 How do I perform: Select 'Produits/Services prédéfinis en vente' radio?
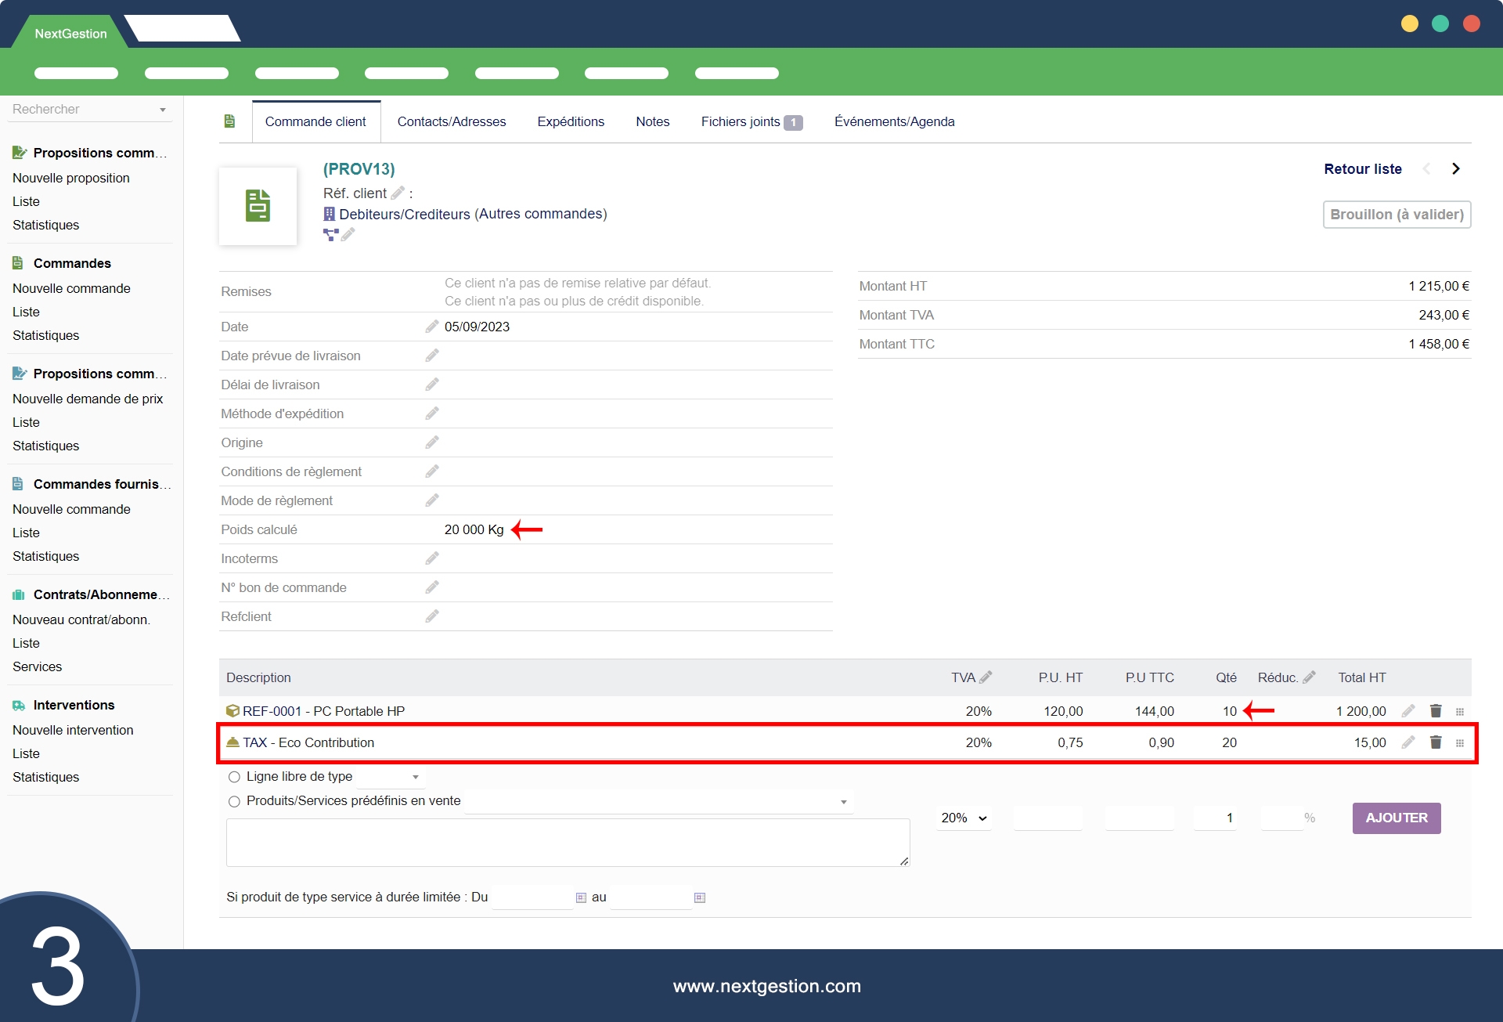tap(234, 801)
